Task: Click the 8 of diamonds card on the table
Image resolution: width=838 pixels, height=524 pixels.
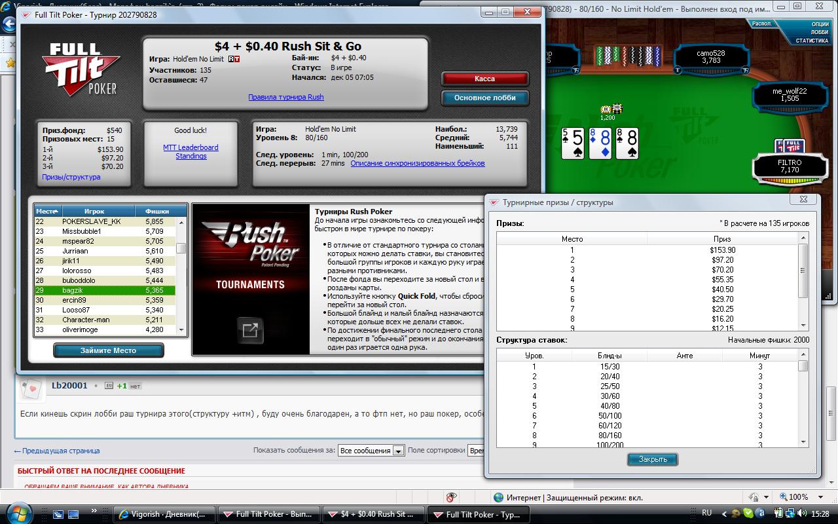Action: [x=600, y=143]
